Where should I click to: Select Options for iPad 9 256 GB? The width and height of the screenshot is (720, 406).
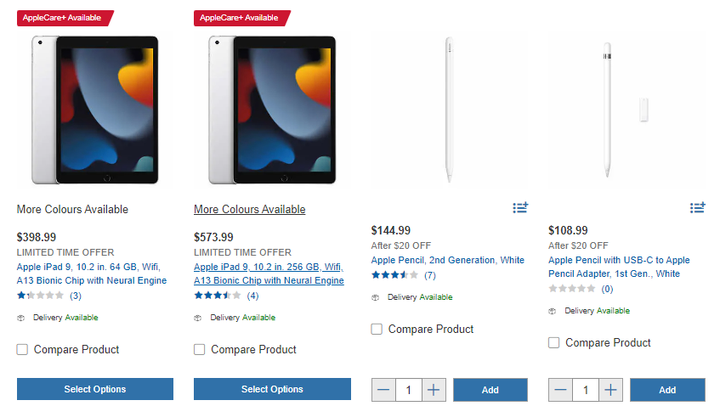(x=272, y=389)
